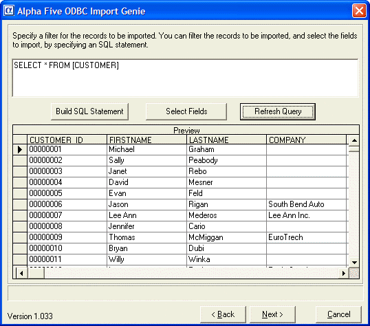Click the horizontal scrollbar right arrow
Viewport: 370px width, 326px height.
click(344, 273)
